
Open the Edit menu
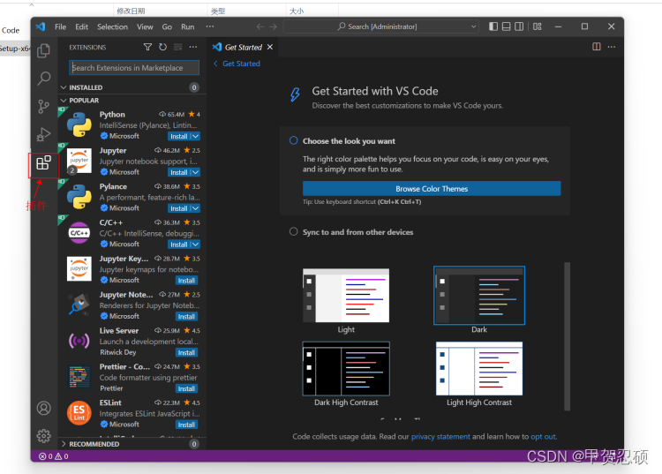point(81,26)
